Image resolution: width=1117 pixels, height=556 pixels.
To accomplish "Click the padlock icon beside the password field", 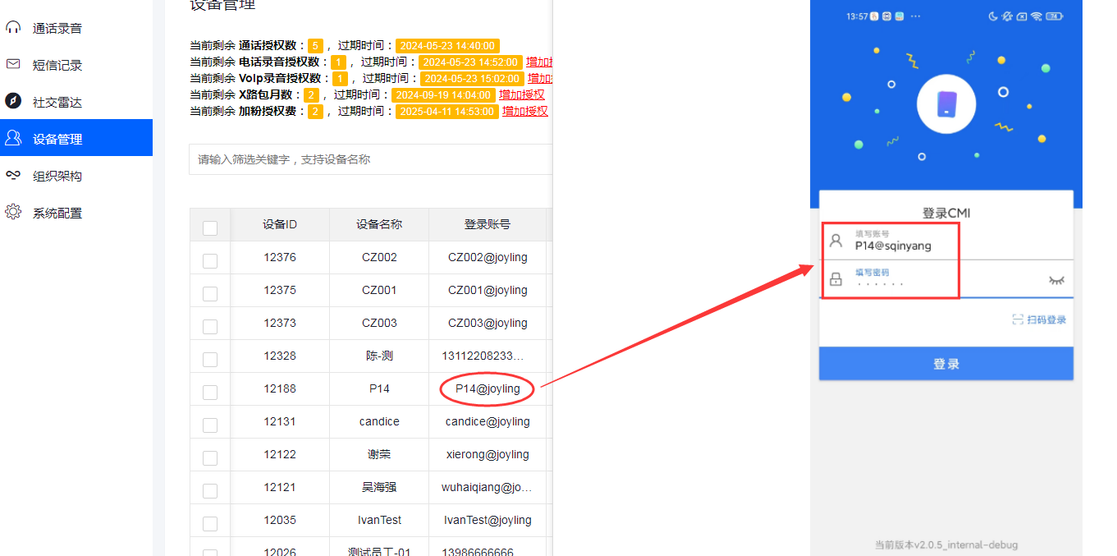I will (835, 279).
